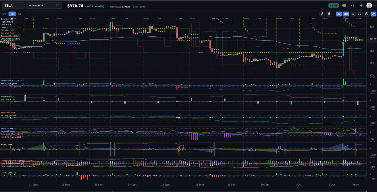Delete drawings with the trash icon
The height and width of the screenshot is (192, 377).
pos(329,14)
